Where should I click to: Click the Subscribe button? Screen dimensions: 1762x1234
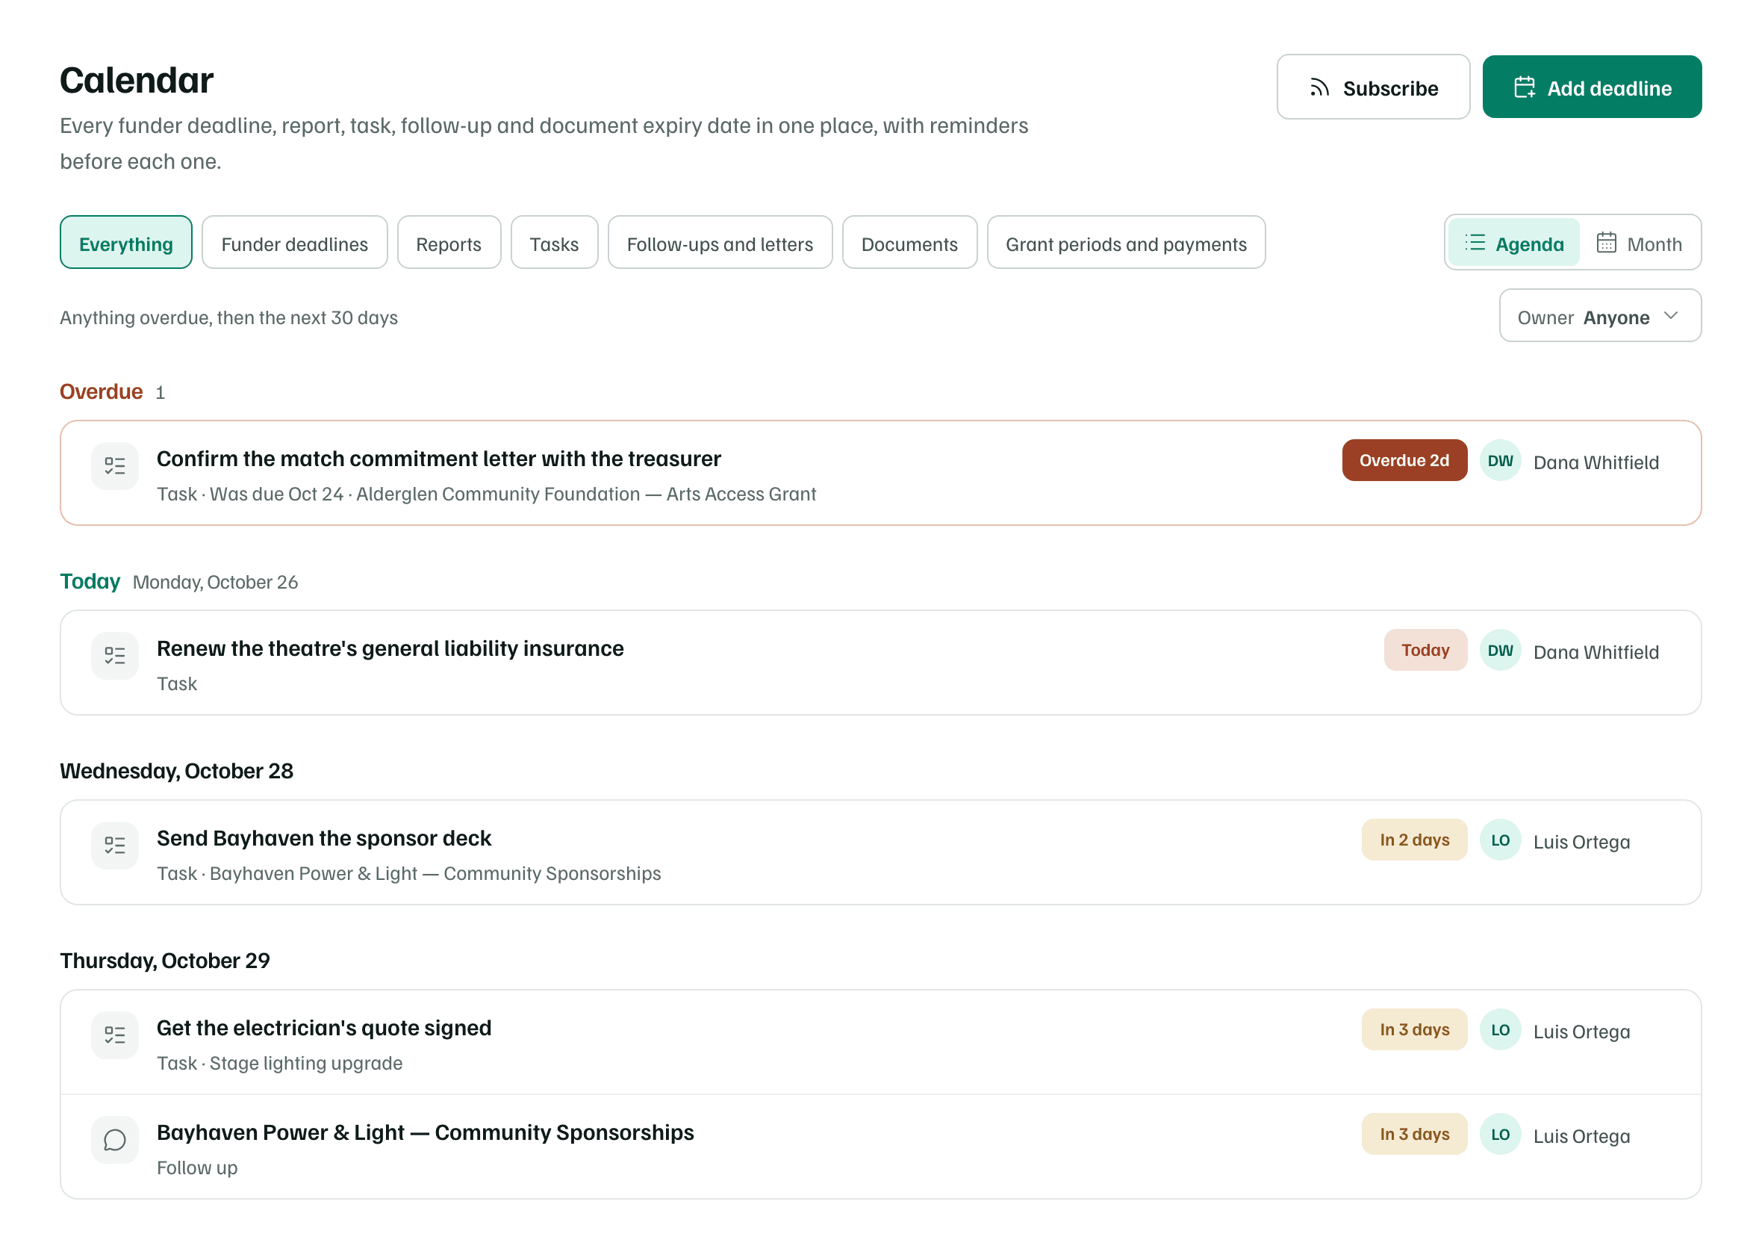(1373, 87)
